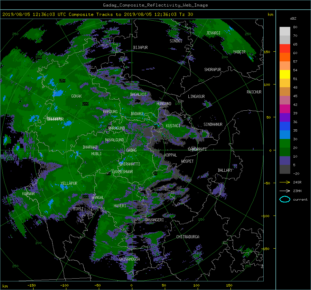Click the RAMDURG city label

click(110, 112)
